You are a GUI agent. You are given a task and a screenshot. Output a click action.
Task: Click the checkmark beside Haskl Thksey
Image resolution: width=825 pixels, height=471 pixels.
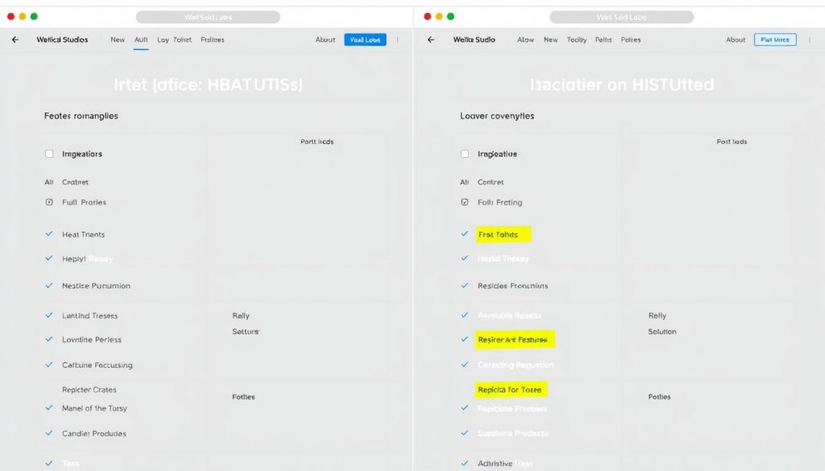coord(463,259)
